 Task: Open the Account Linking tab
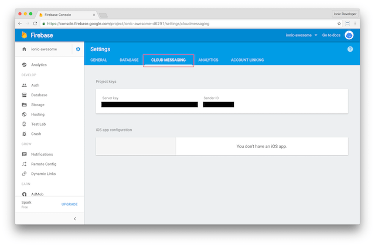click(x=247, y=60)
